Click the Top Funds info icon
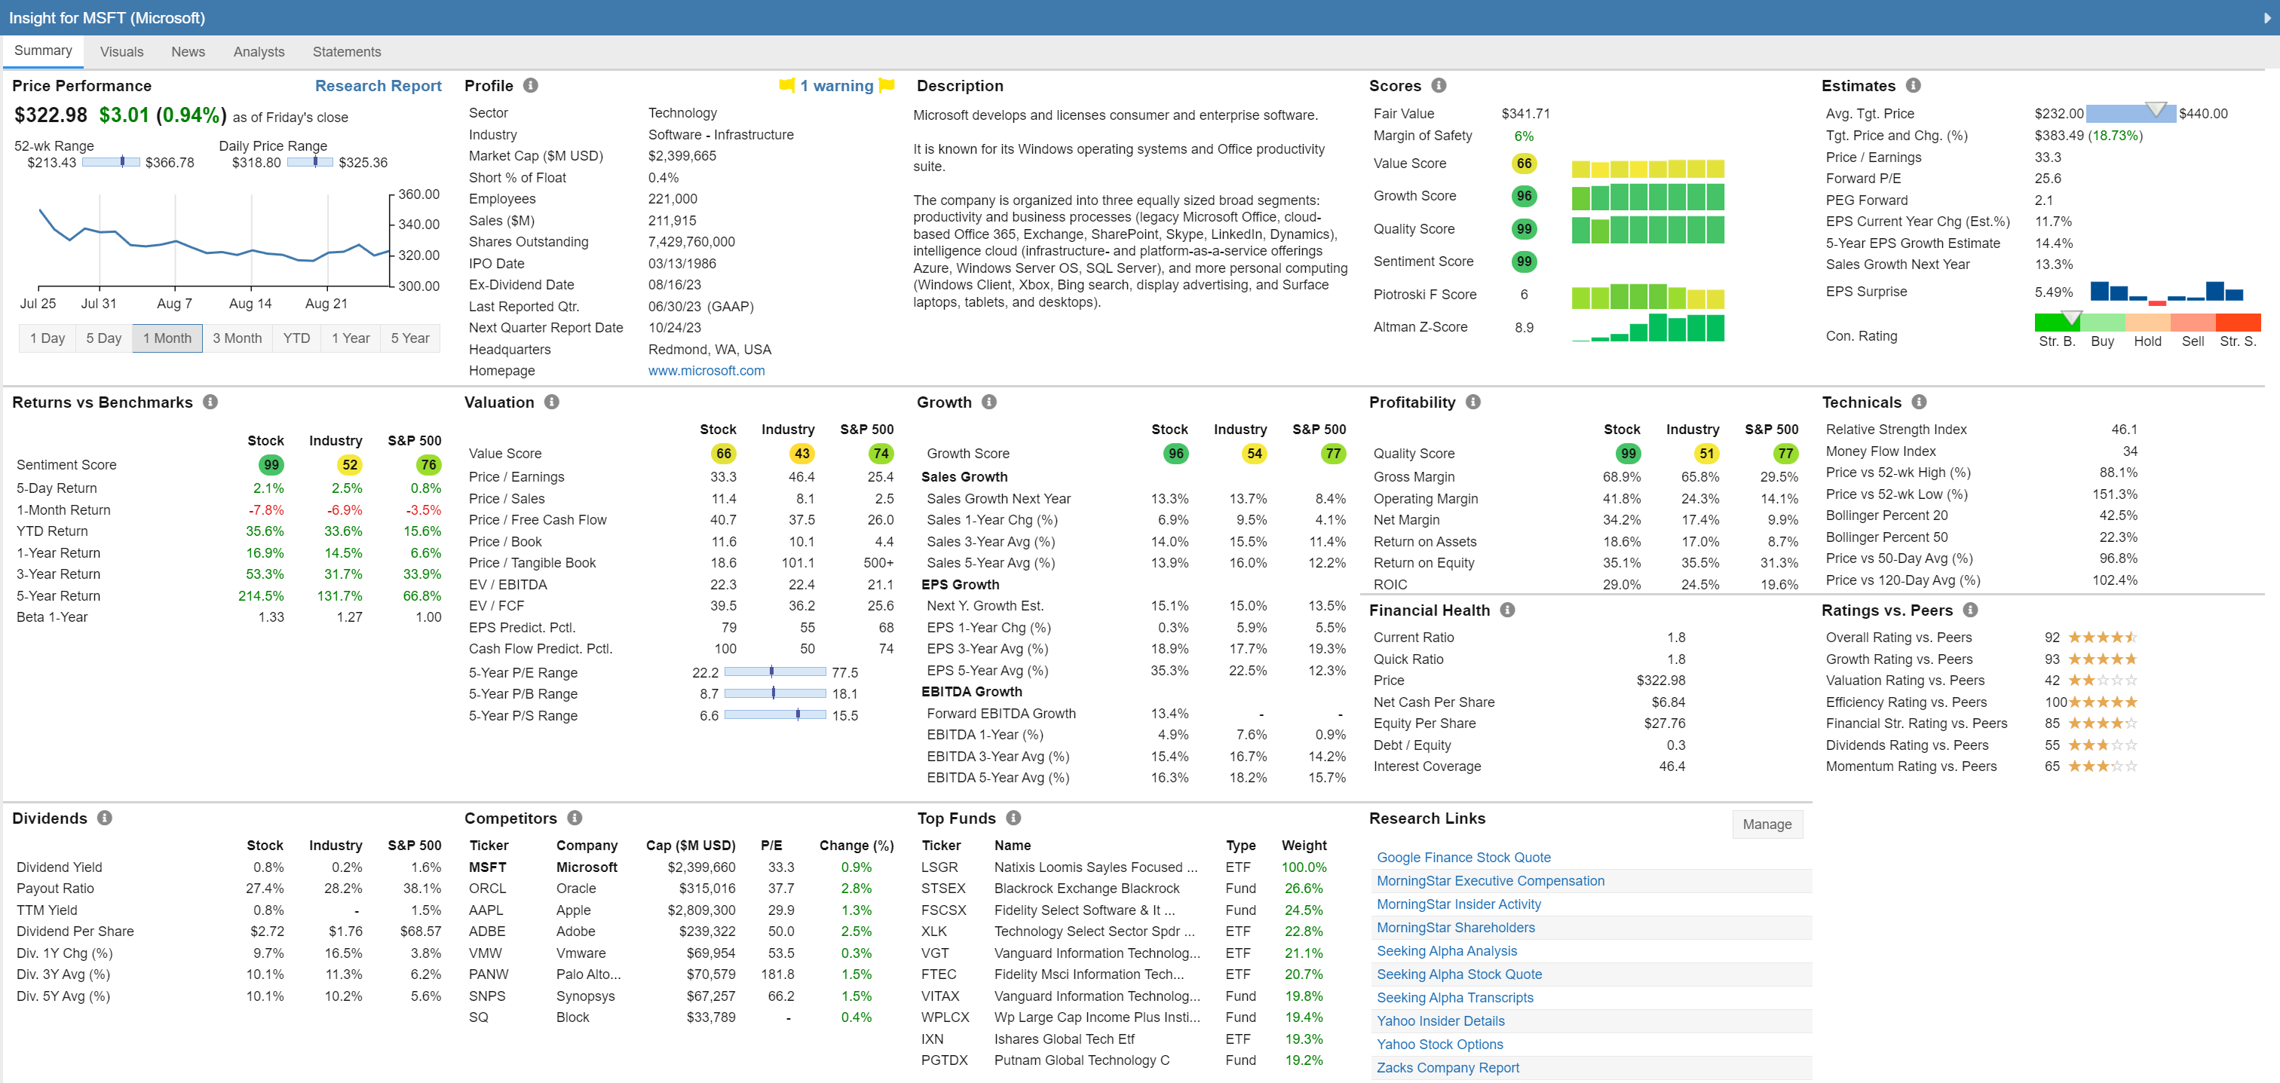The image size is (2280, 1083). tap(1013, 818)
